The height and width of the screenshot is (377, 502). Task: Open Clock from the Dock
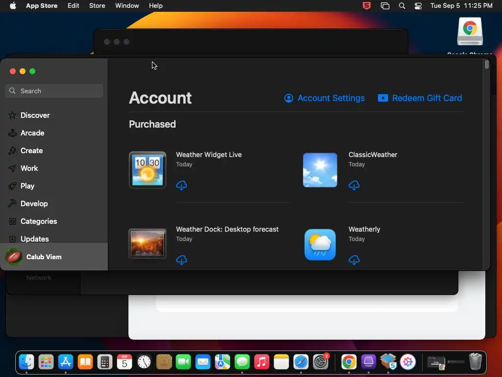coord(144,362)
